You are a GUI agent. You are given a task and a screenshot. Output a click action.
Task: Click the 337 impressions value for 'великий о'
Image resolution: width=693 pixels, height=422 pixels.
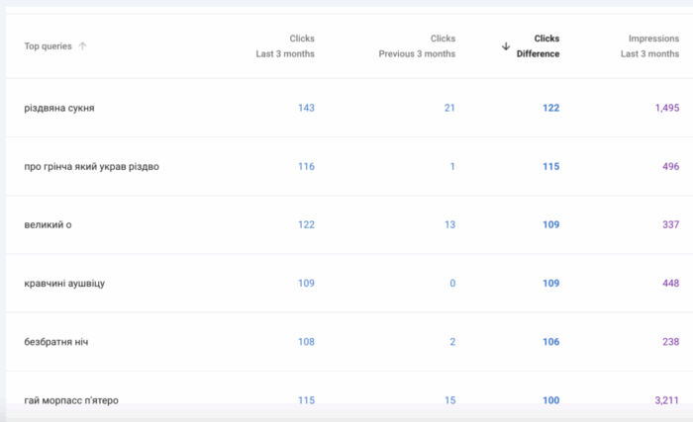pos(670,225)
